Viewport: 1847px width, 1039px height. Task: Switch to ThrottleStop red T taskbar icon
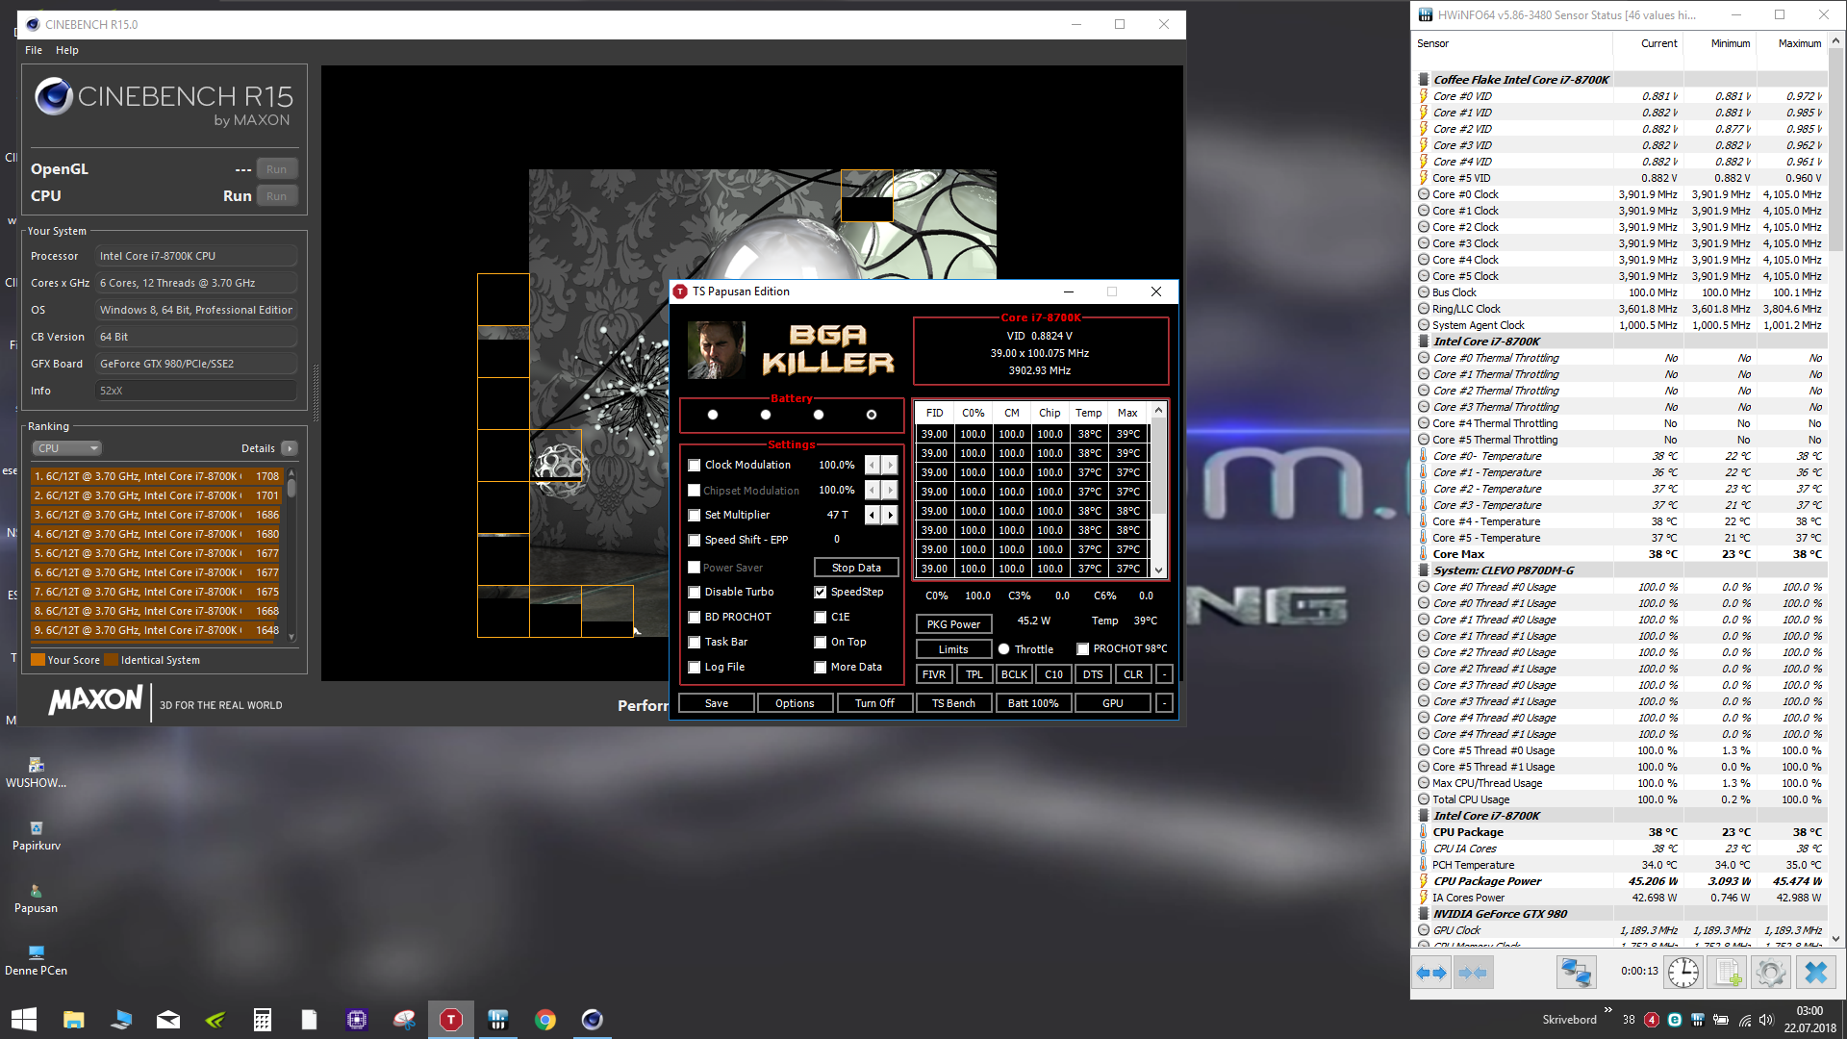[451, 1019]
